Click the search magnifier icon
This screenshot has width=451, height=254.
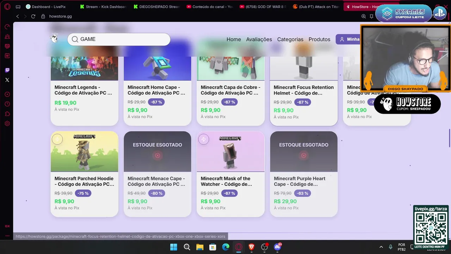(x=75, y=39)
